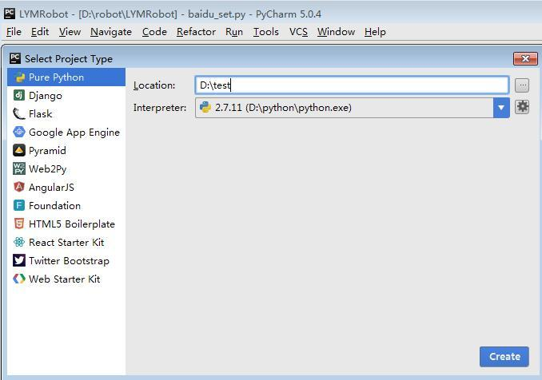This screenshot has width=542, height=380.
Task: Click the PC icon in the dialog title bar
Action: [15, 58]
